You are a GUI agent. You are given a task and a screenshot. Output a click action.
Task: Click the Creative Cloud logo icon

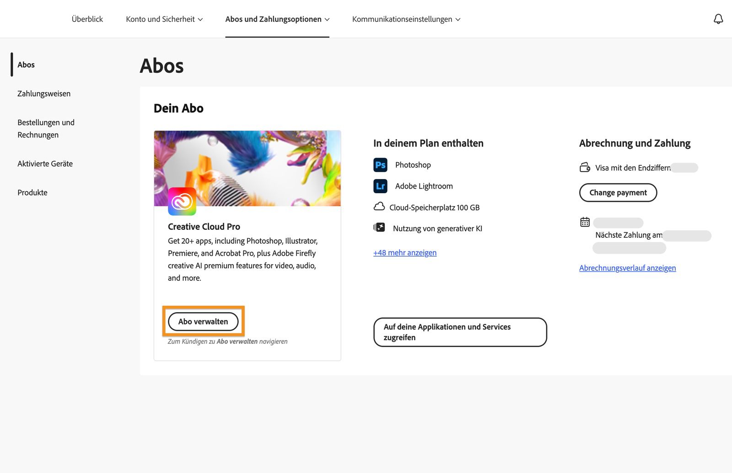[182, 201]
